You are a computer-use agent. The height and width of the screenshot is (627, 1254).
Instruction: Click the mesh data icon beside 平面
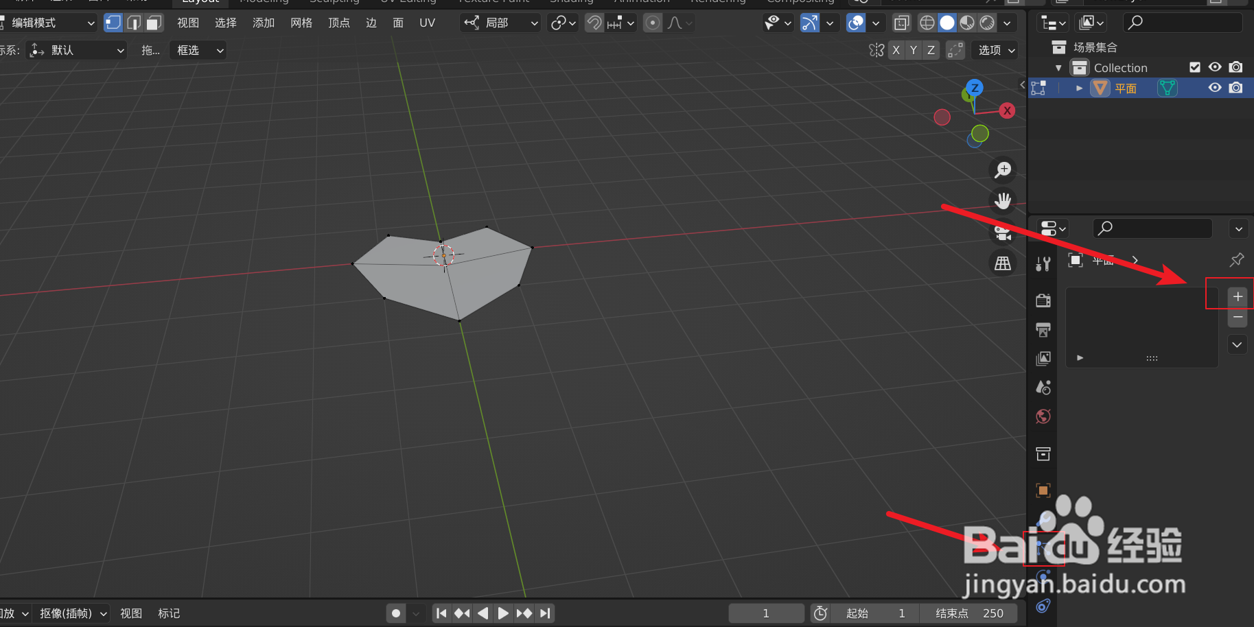pyautogui.click(x=1167, y=88)
